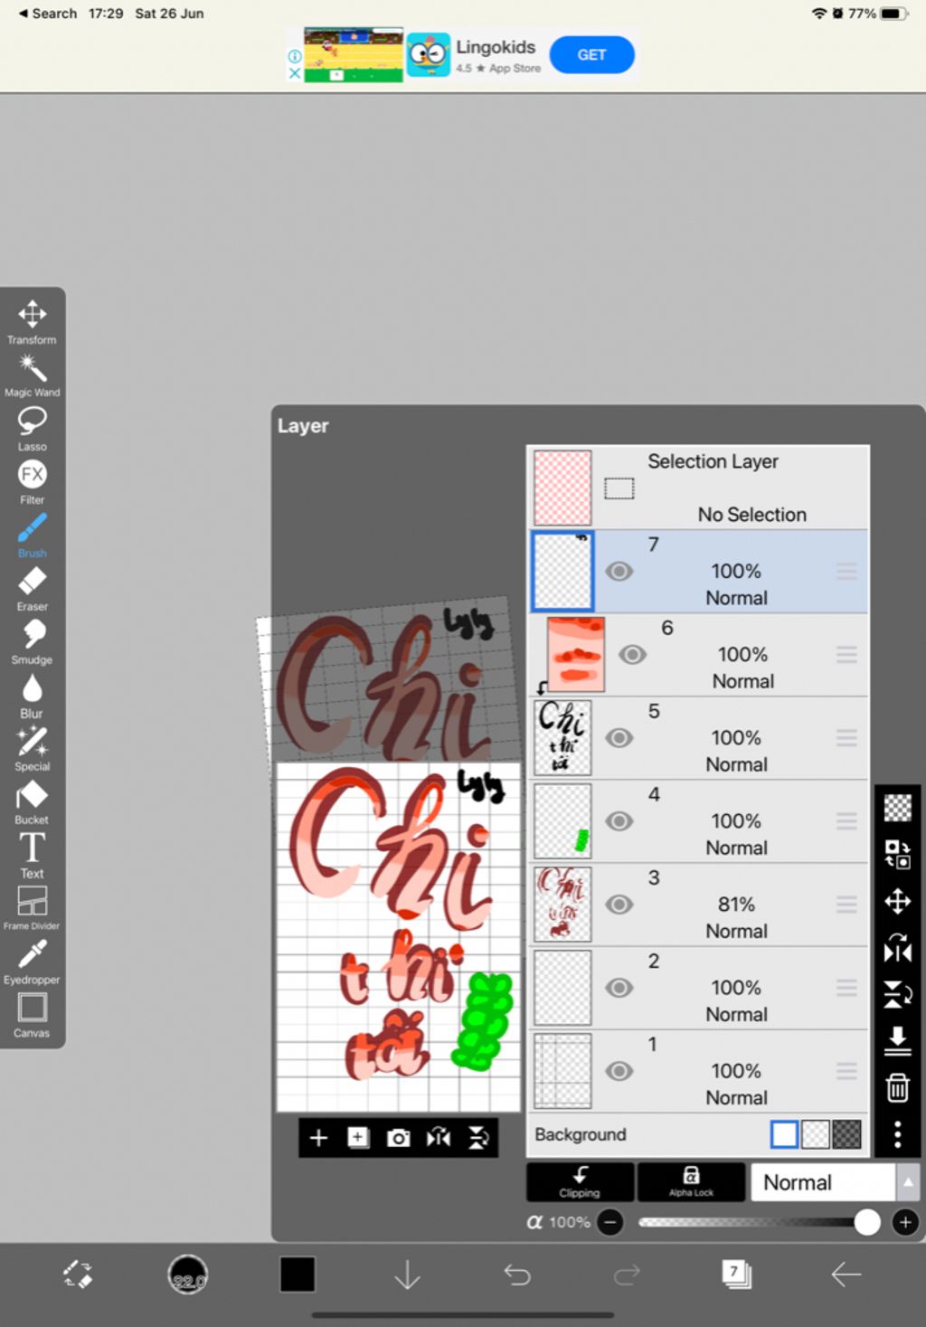Hide layer 1 with eye icon
The width and height of the screenshot is (926, 1327).
click(x=619, y=1070)
